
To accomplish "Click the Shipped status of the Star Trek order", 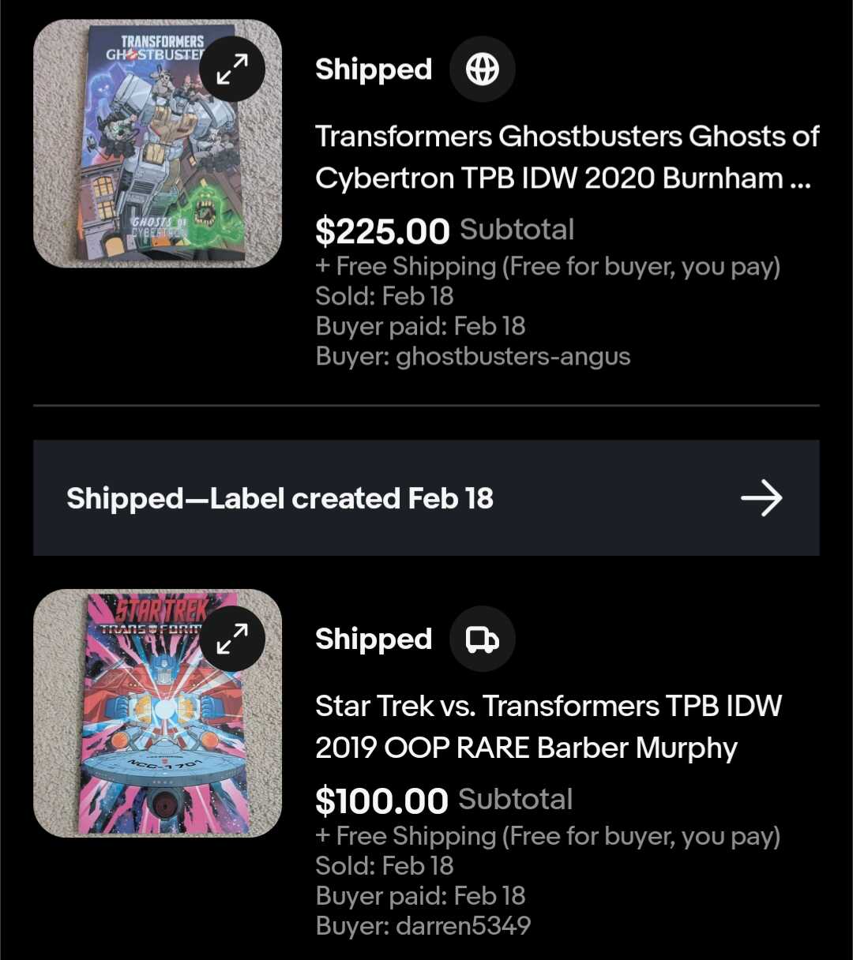I will click(374, 639).
